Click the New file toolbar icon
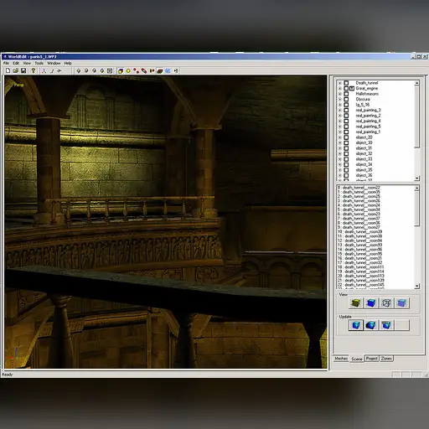The width and height of the screenshot is (429, 429). click(8, 70)
